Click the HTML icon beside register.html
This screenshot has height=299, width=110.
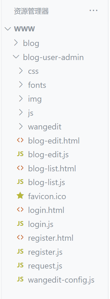coord(20,238)
